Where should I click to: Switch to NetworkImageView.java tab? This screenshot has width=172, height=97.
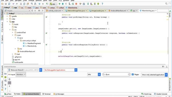pos(76,11)
